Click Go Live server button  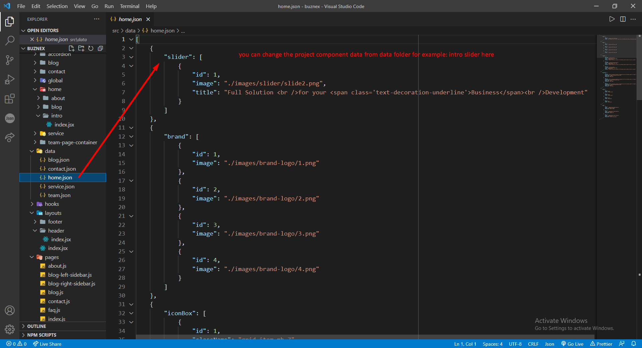point(572,344)
